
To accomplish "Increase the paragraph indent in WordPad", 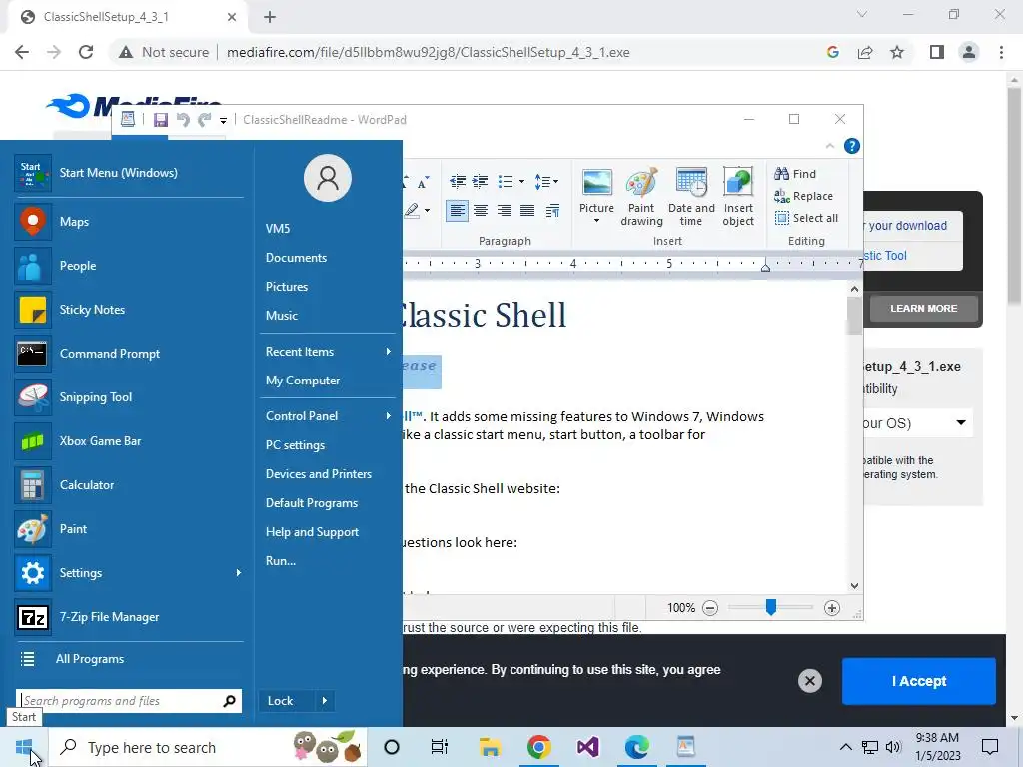I will click(x=481, y=182).
